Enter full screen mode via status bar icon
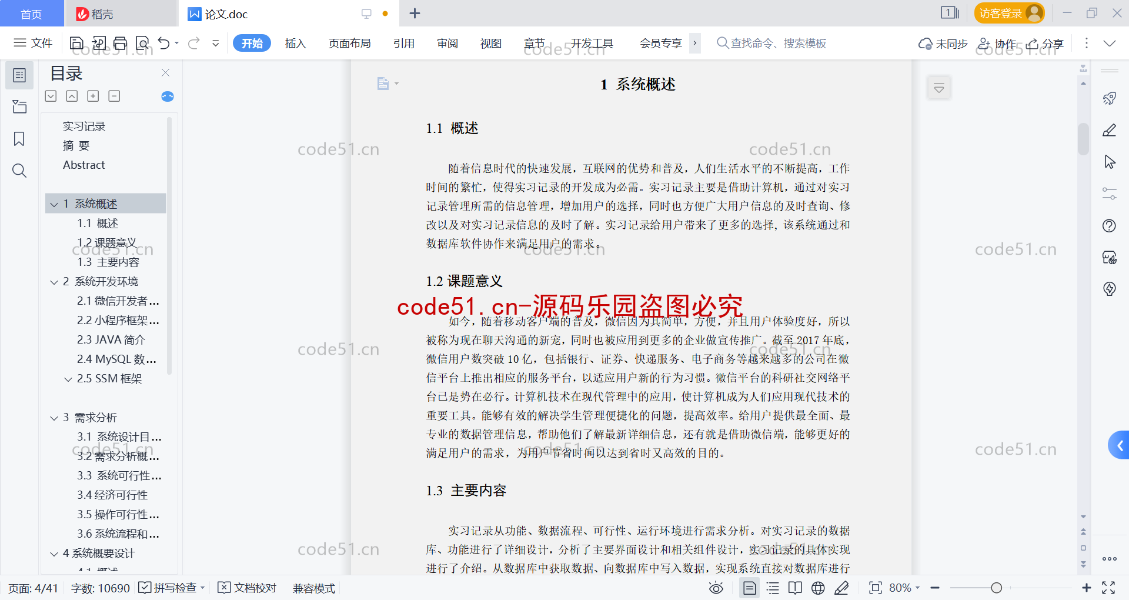 (x=1108, y=588)
